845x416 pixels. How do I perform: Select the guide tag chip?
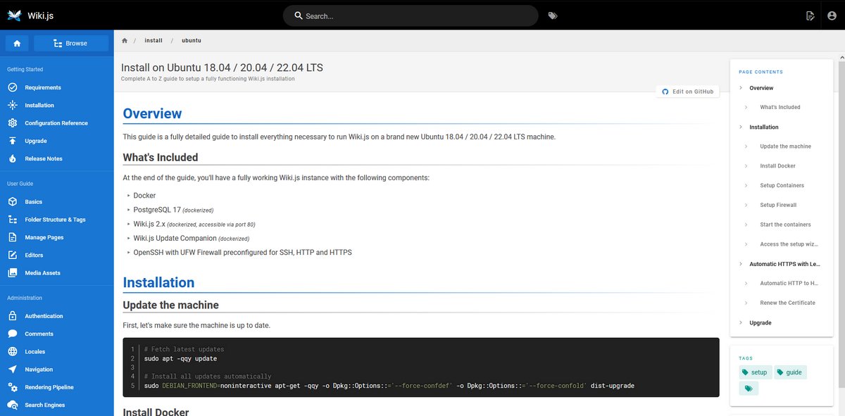click(790, 372)
